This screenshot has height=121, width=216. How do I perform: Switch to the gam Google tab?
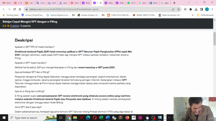(165, 3)
